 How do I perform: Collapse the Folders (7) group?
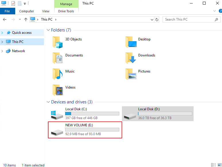point(48,30)
